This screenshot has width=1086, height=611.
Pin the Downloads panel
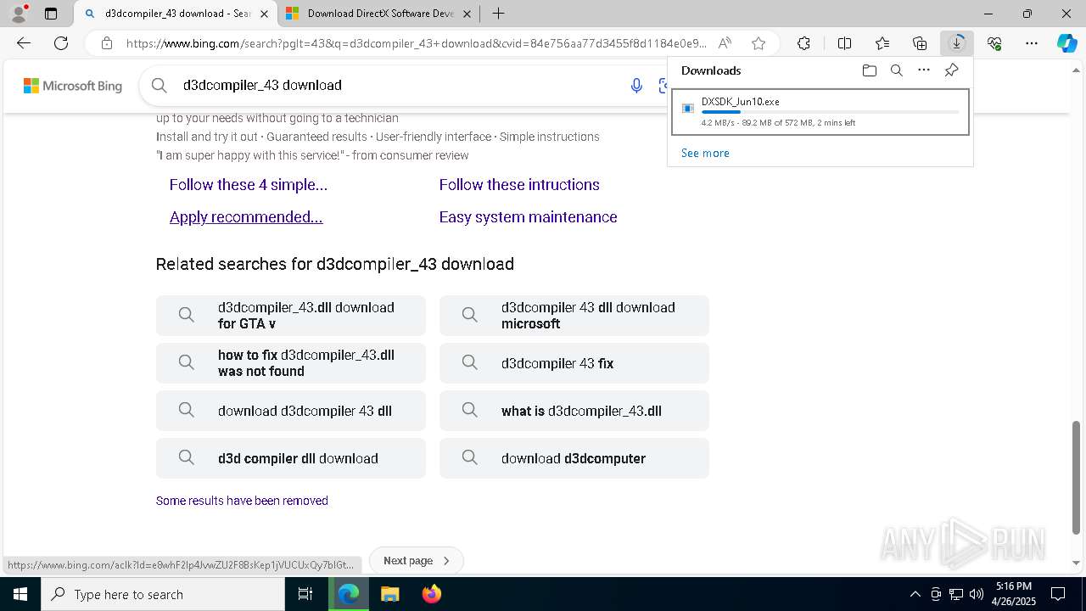(952, 70)
